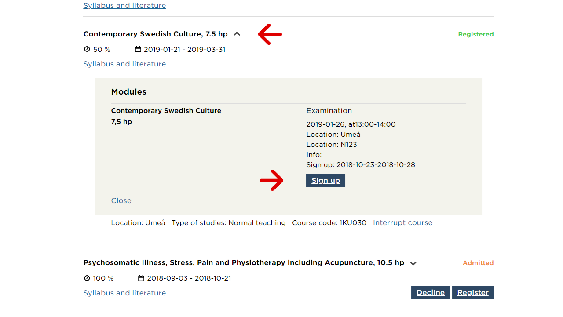Open Syllabus and literature under Psychosomatic Illness
Image resolution: width=563 pixels, height=317 pixels.
pyautogui.click(x=124, y=293)
